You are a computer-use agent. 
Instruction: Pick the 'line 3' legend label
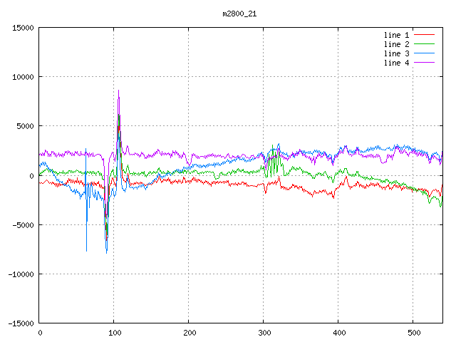[397, 53]
